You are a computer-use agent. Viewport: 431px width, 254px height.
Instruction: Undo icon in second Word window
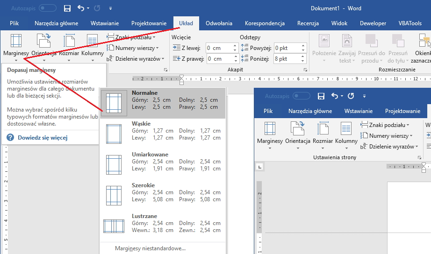click(335, 96)
